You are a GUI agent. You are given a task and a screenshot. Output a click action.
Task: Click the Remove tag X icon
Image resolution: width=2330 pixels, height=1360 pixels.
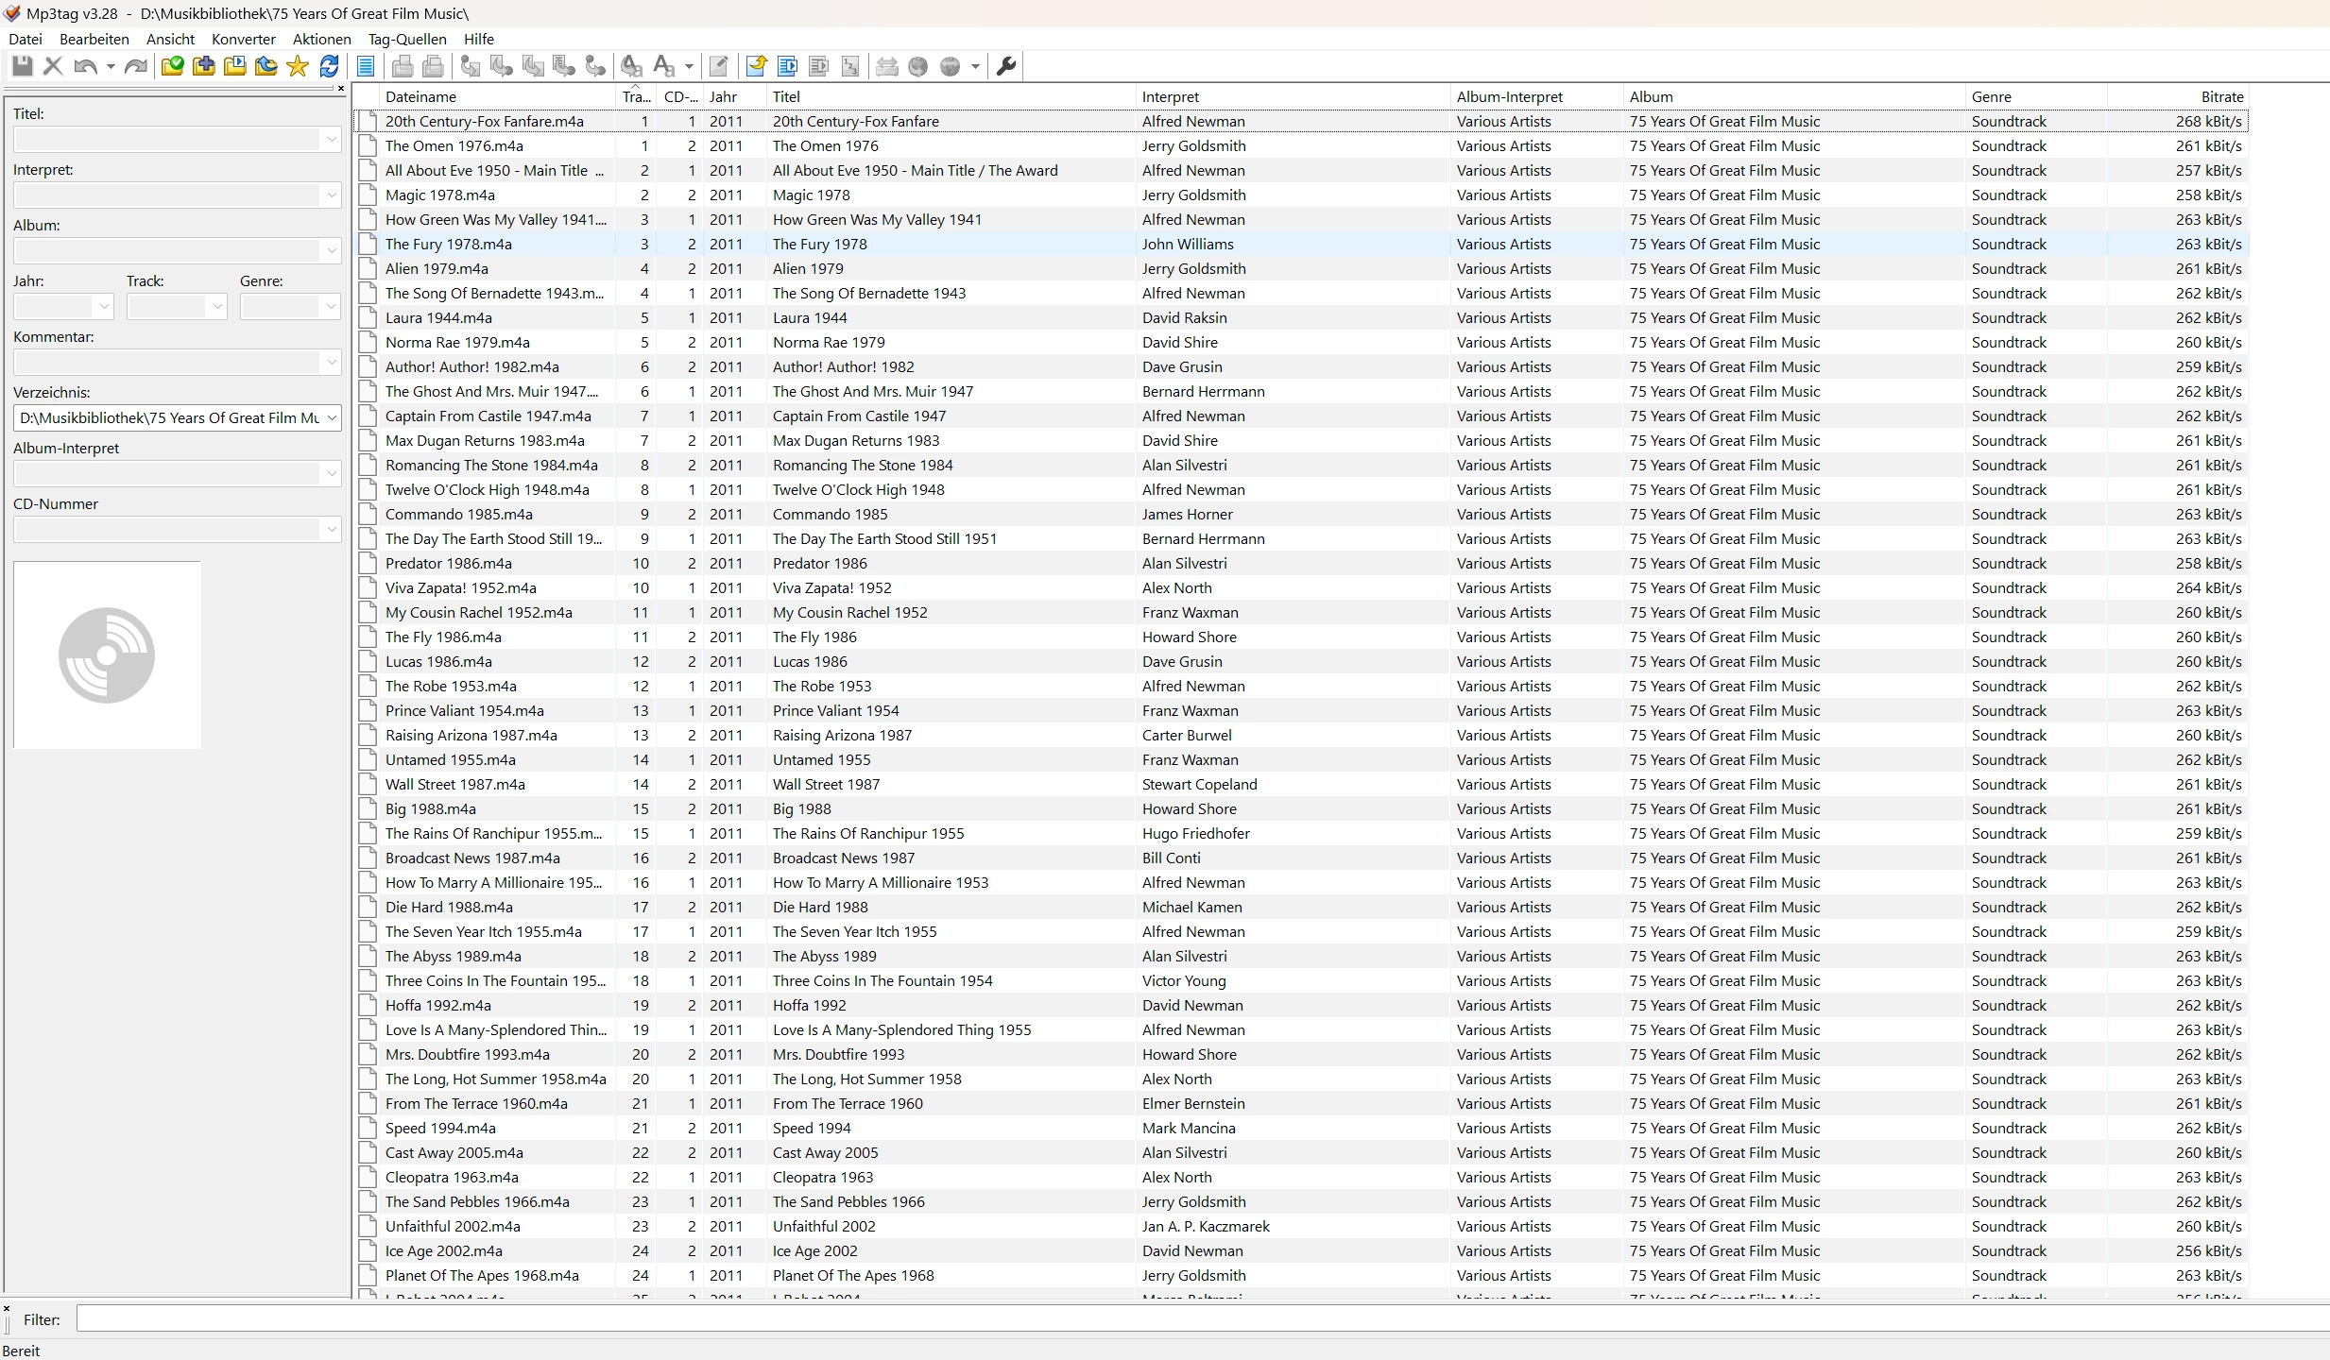(53, 66)
